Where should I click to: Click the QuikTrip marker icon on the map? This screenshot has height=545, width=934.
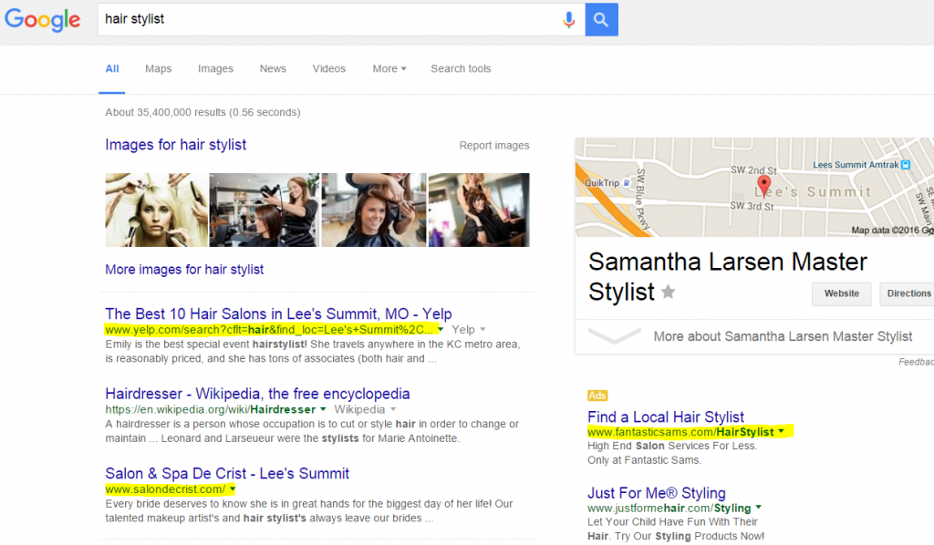(627, 183)
